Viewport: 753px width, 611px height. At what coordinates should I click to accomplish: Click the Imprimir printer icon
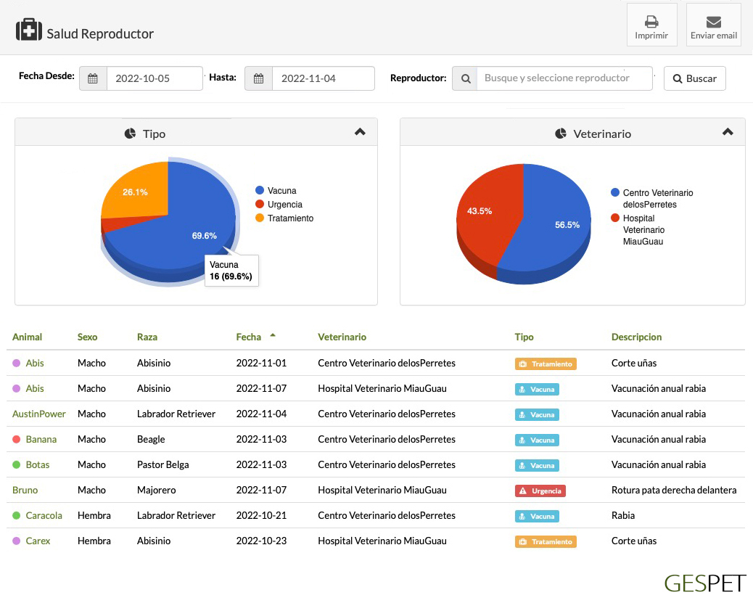point(651,22)
